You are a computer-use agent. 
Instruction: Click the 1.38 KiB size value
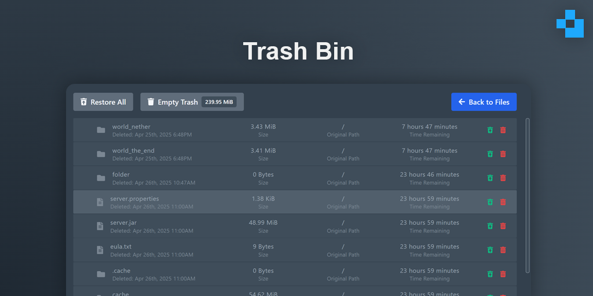click(263, 199)
